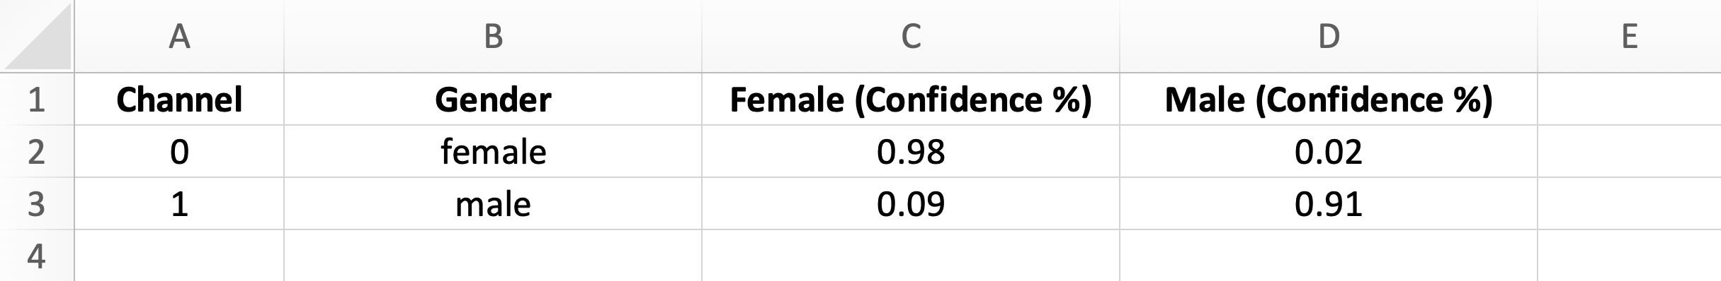Select the cell containing female
The image size is (1721, 281).
click(x=493, y=152)
